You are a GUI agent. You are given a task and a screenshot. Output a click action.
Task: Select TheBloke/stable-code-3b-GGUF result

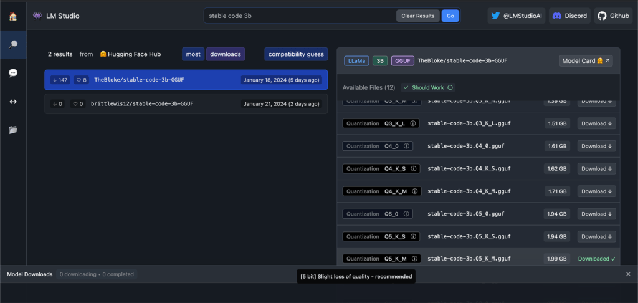[186, 80]
